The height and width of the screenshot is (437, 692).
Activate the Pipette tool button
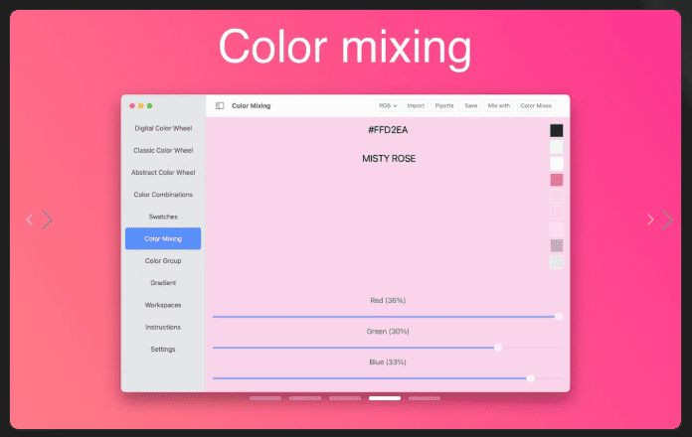[x=444, y=106]
